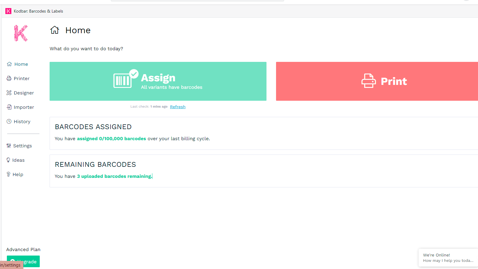Click the Refresh link below Assign
Viewport: 478px width, 269px height.
177,107
